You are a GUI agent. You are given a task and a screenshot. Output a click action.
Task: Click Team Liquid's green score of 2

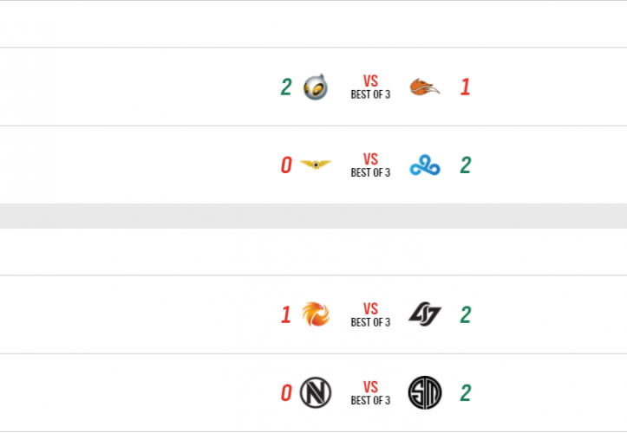coord(285,87)
